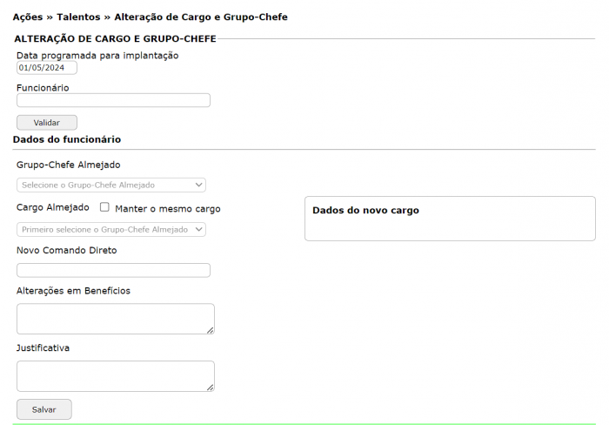Click the "Manter o mesmo cargo" label text

coord(168,209)
